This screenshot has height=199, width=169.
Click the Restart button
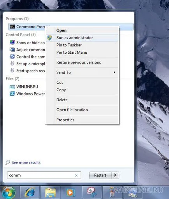coord(100,175)
